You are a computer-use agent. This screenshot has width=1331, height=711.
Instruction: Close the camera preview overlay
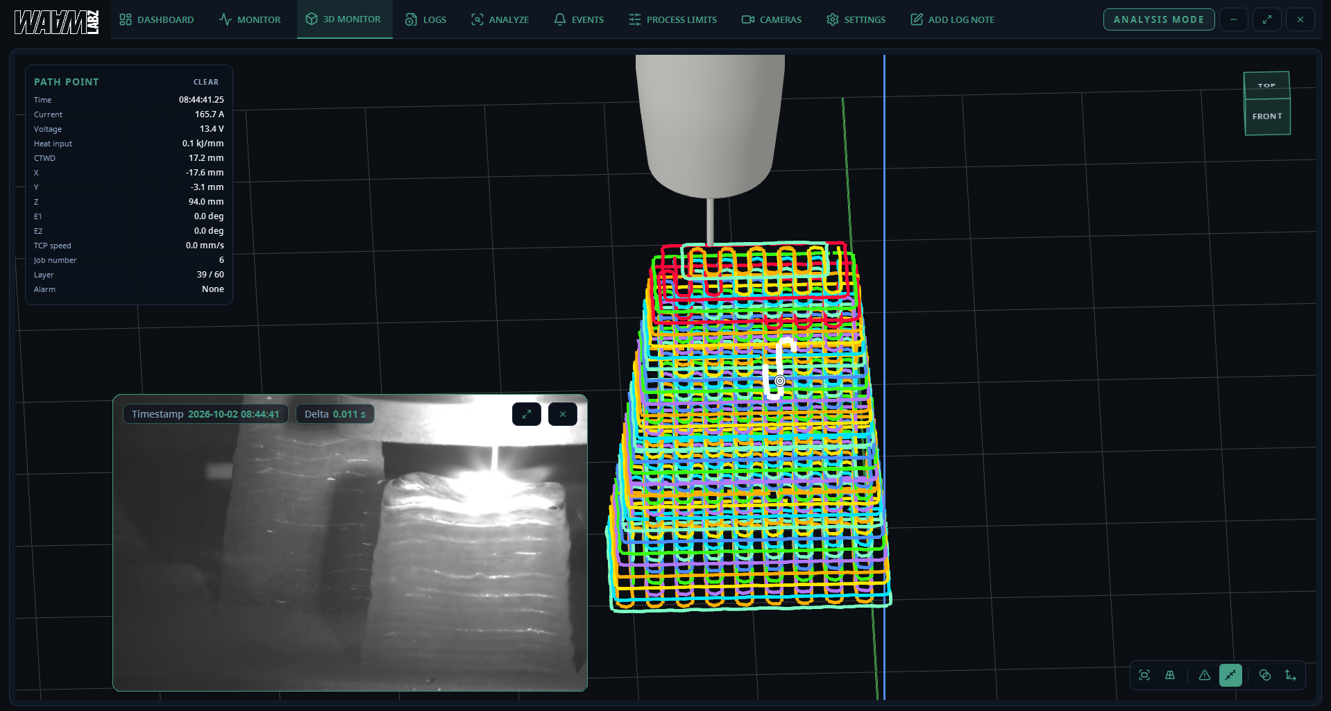[x=563, y=414]
